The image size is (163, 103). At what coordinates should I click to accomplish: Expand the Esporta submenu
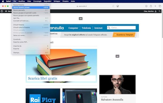point(31,49)
